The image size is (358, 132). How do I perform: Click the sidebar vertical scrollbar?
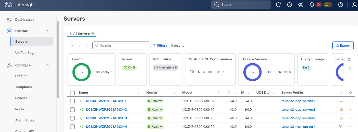pos(58,59)
